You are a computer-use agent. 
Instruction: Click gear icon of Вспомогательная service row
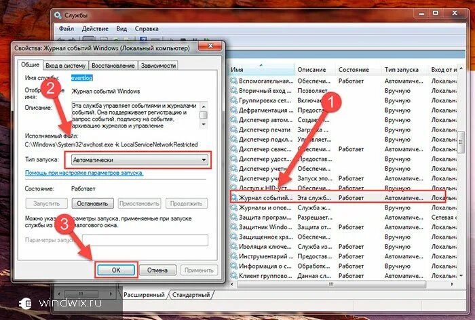[233, 81]
